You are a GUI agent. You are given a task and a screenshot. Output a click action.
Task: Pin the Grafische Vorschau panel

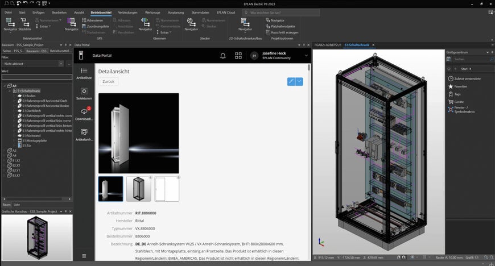point(65,211)
